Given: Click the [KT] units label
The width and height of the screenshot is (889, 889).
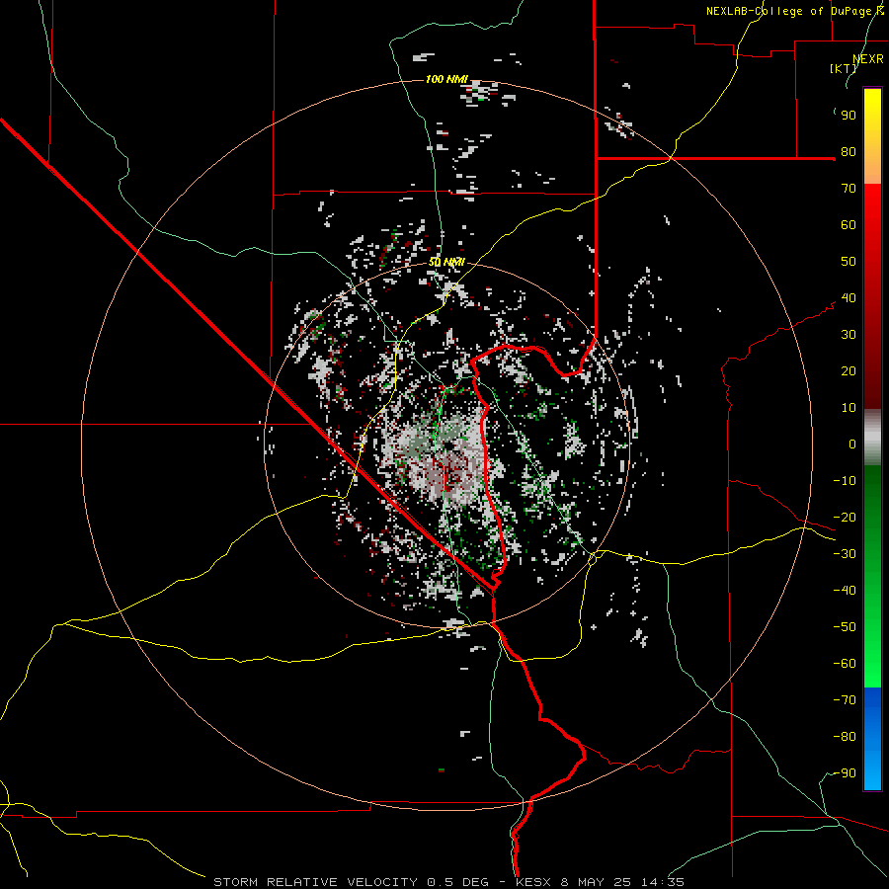Looking at the screenshot, I should click(844, 68).
